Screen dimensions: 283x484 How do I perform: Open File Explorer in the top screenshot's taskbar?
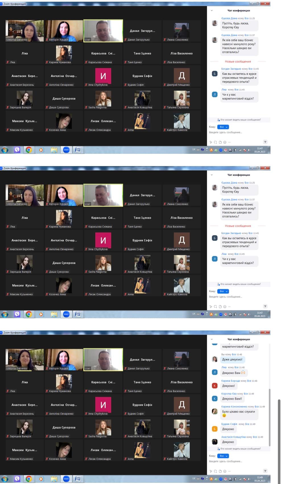[x=54, y=150]
